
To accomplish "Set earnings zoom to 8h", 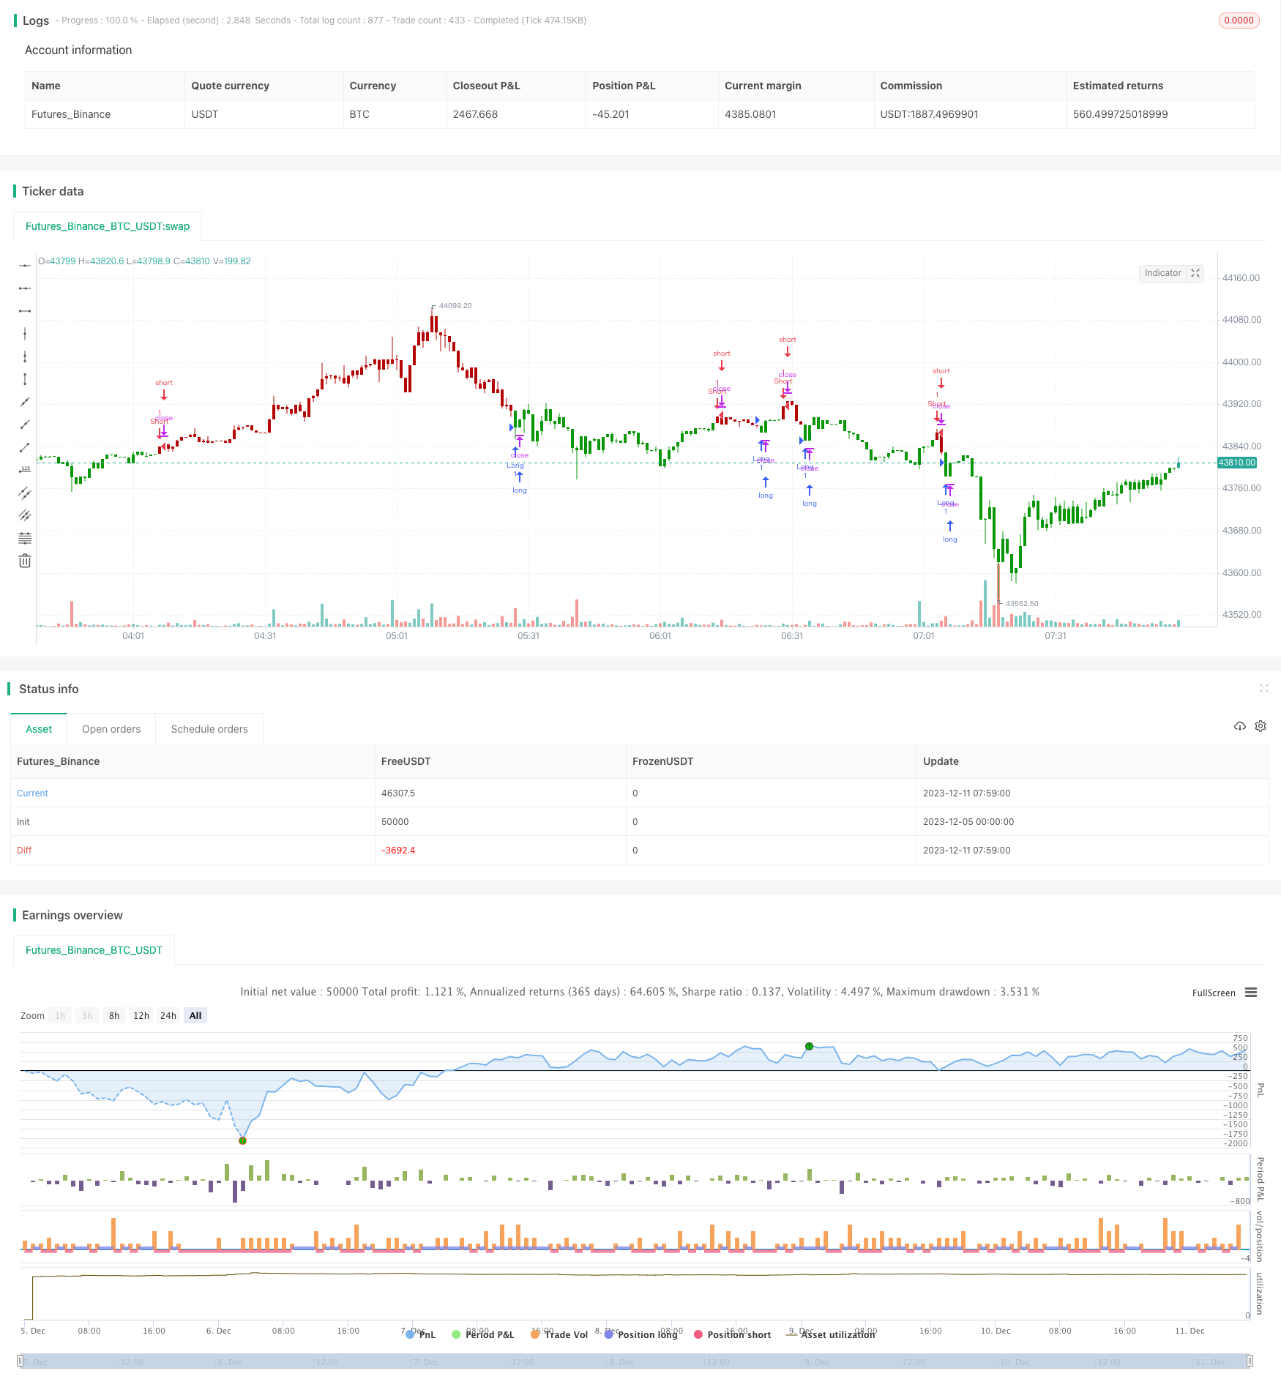I will tap(114, 1015).
